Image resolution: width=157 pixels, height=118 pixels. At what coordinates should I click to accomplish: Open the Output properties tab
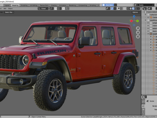pos(143,110)
